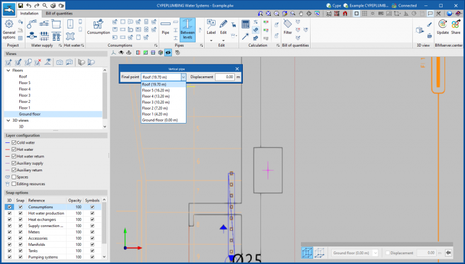This screenshot has height=264, width=465.
Task: Redo the last action
Action: [36, 5]
